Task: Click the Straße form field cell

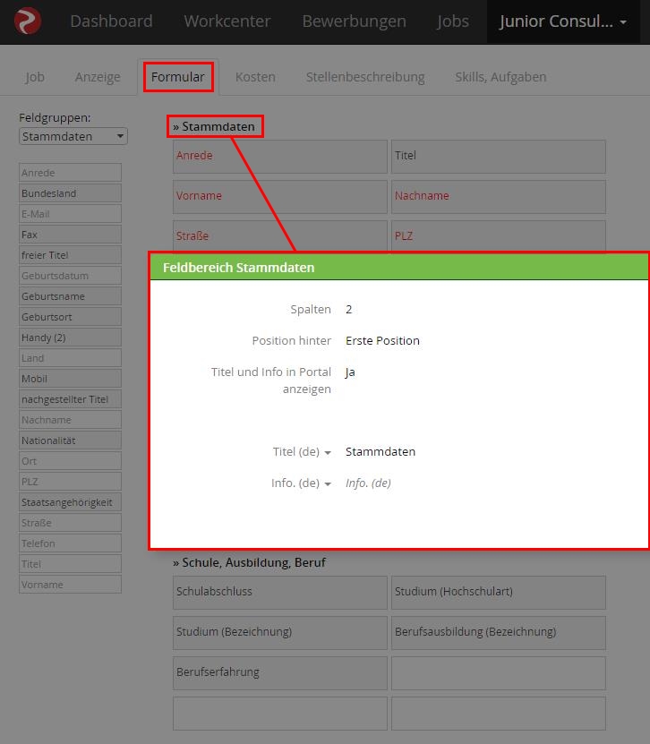Action: coord(280,235)
